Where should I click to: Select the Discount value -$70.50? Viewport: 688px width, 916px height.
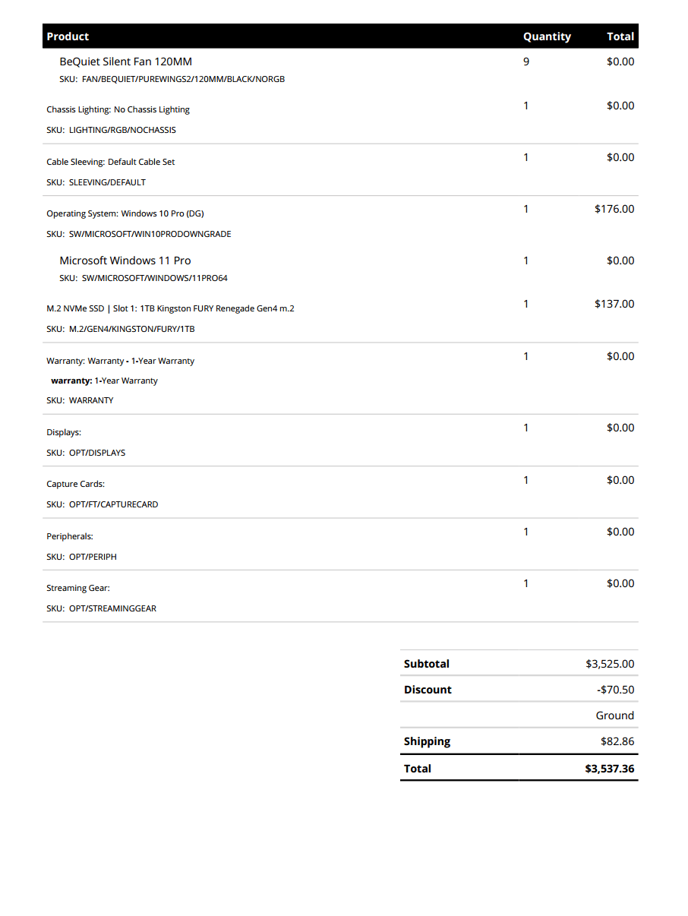616,690
